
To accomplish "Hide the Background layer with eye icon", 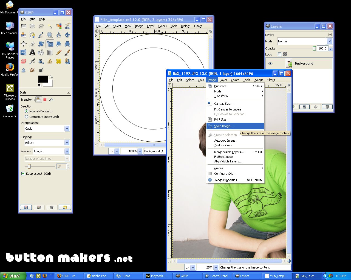I will pyautogui.click(x=270, y=63).
